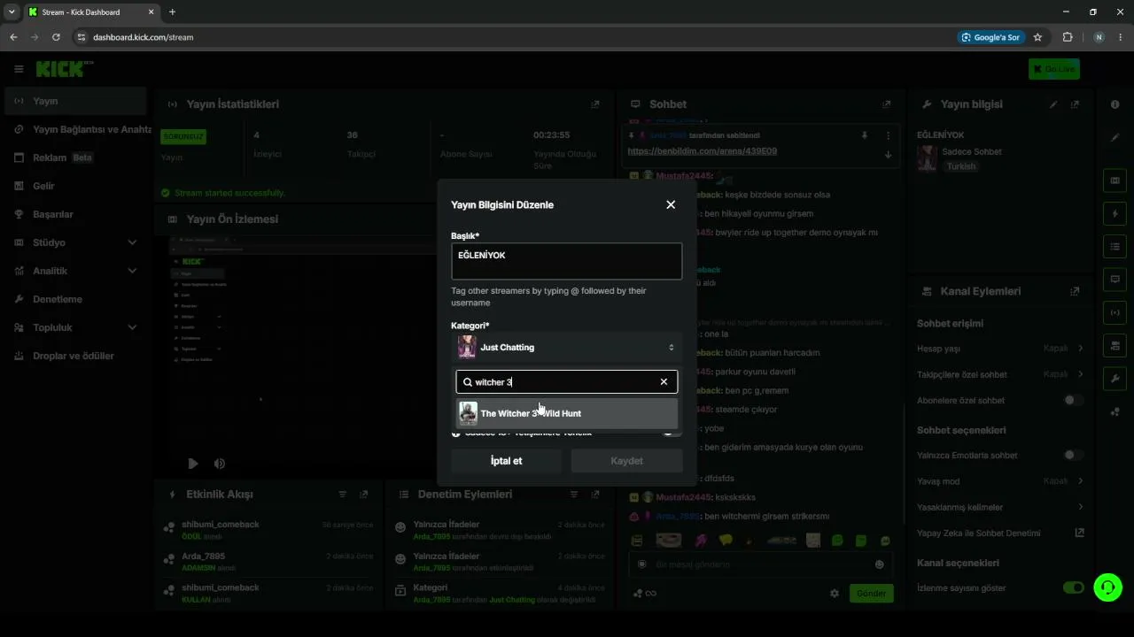Pop out the Yayın bilgisi panel
1134x637 pixels.
pyautogui.click(x=1075, y=104)
